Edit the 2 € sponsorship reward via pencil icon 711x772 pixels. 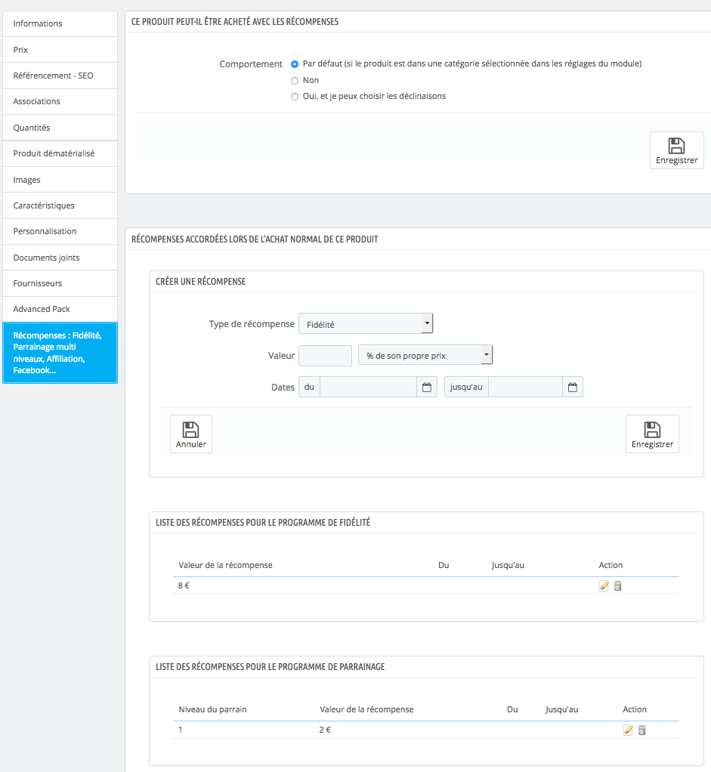click(x=628, y=730)
